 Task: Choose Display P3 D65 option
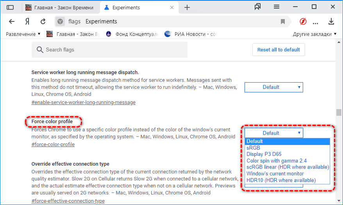coord(264,154)
